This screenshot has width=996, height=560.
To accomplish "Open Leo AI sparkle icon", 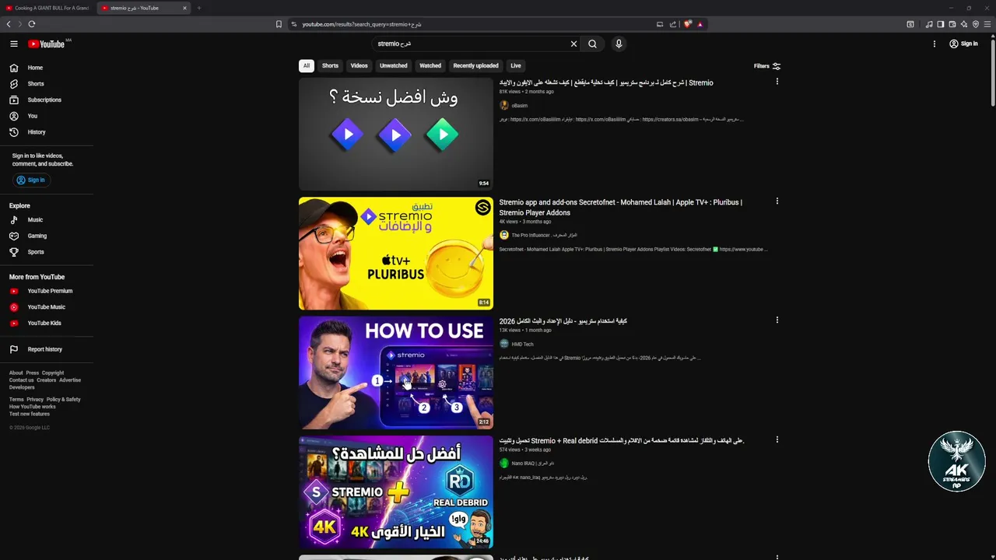I will (x=963, y=24).
